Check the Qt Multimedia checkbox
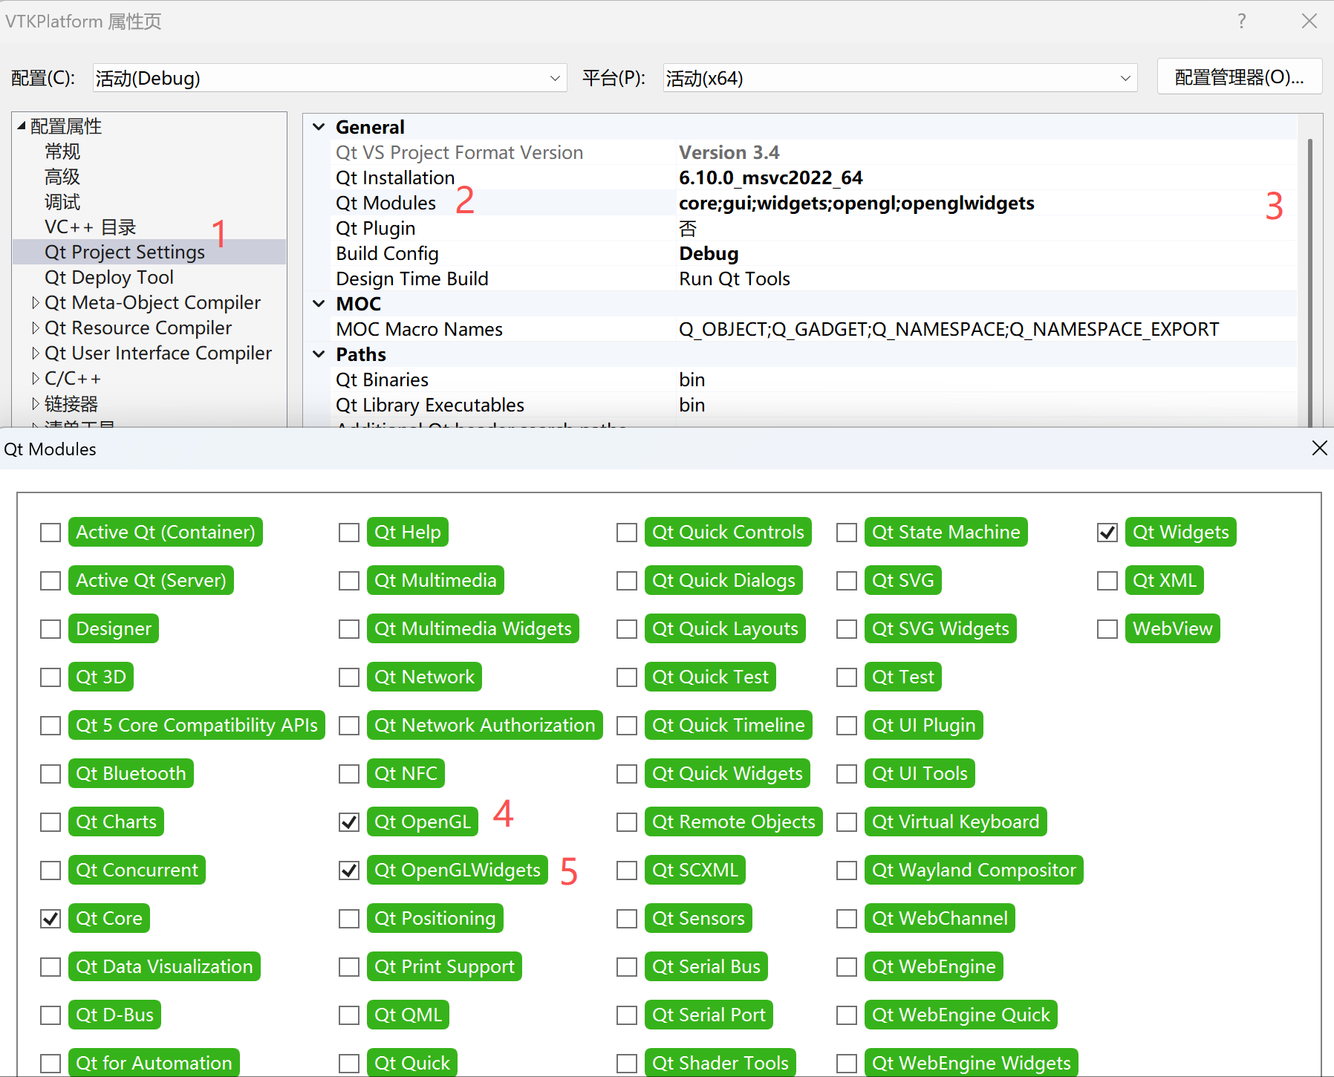Image resolution: width=1334 pixels, height=1077 pixels. [x=349, y=581]
